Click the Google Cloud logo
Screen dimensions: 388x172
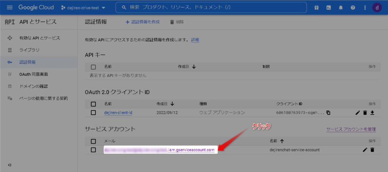pos(36,8)
